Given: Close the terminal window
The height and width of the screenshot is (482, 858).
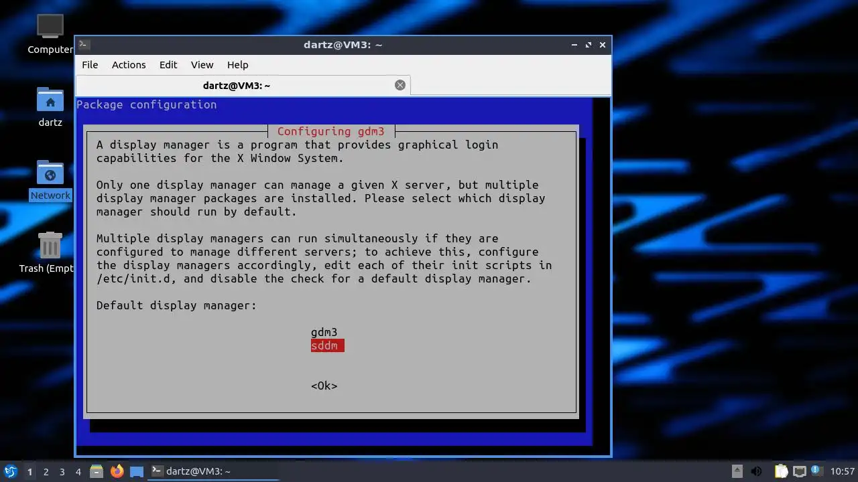Looking at the screenshot, I should (603, 45).
